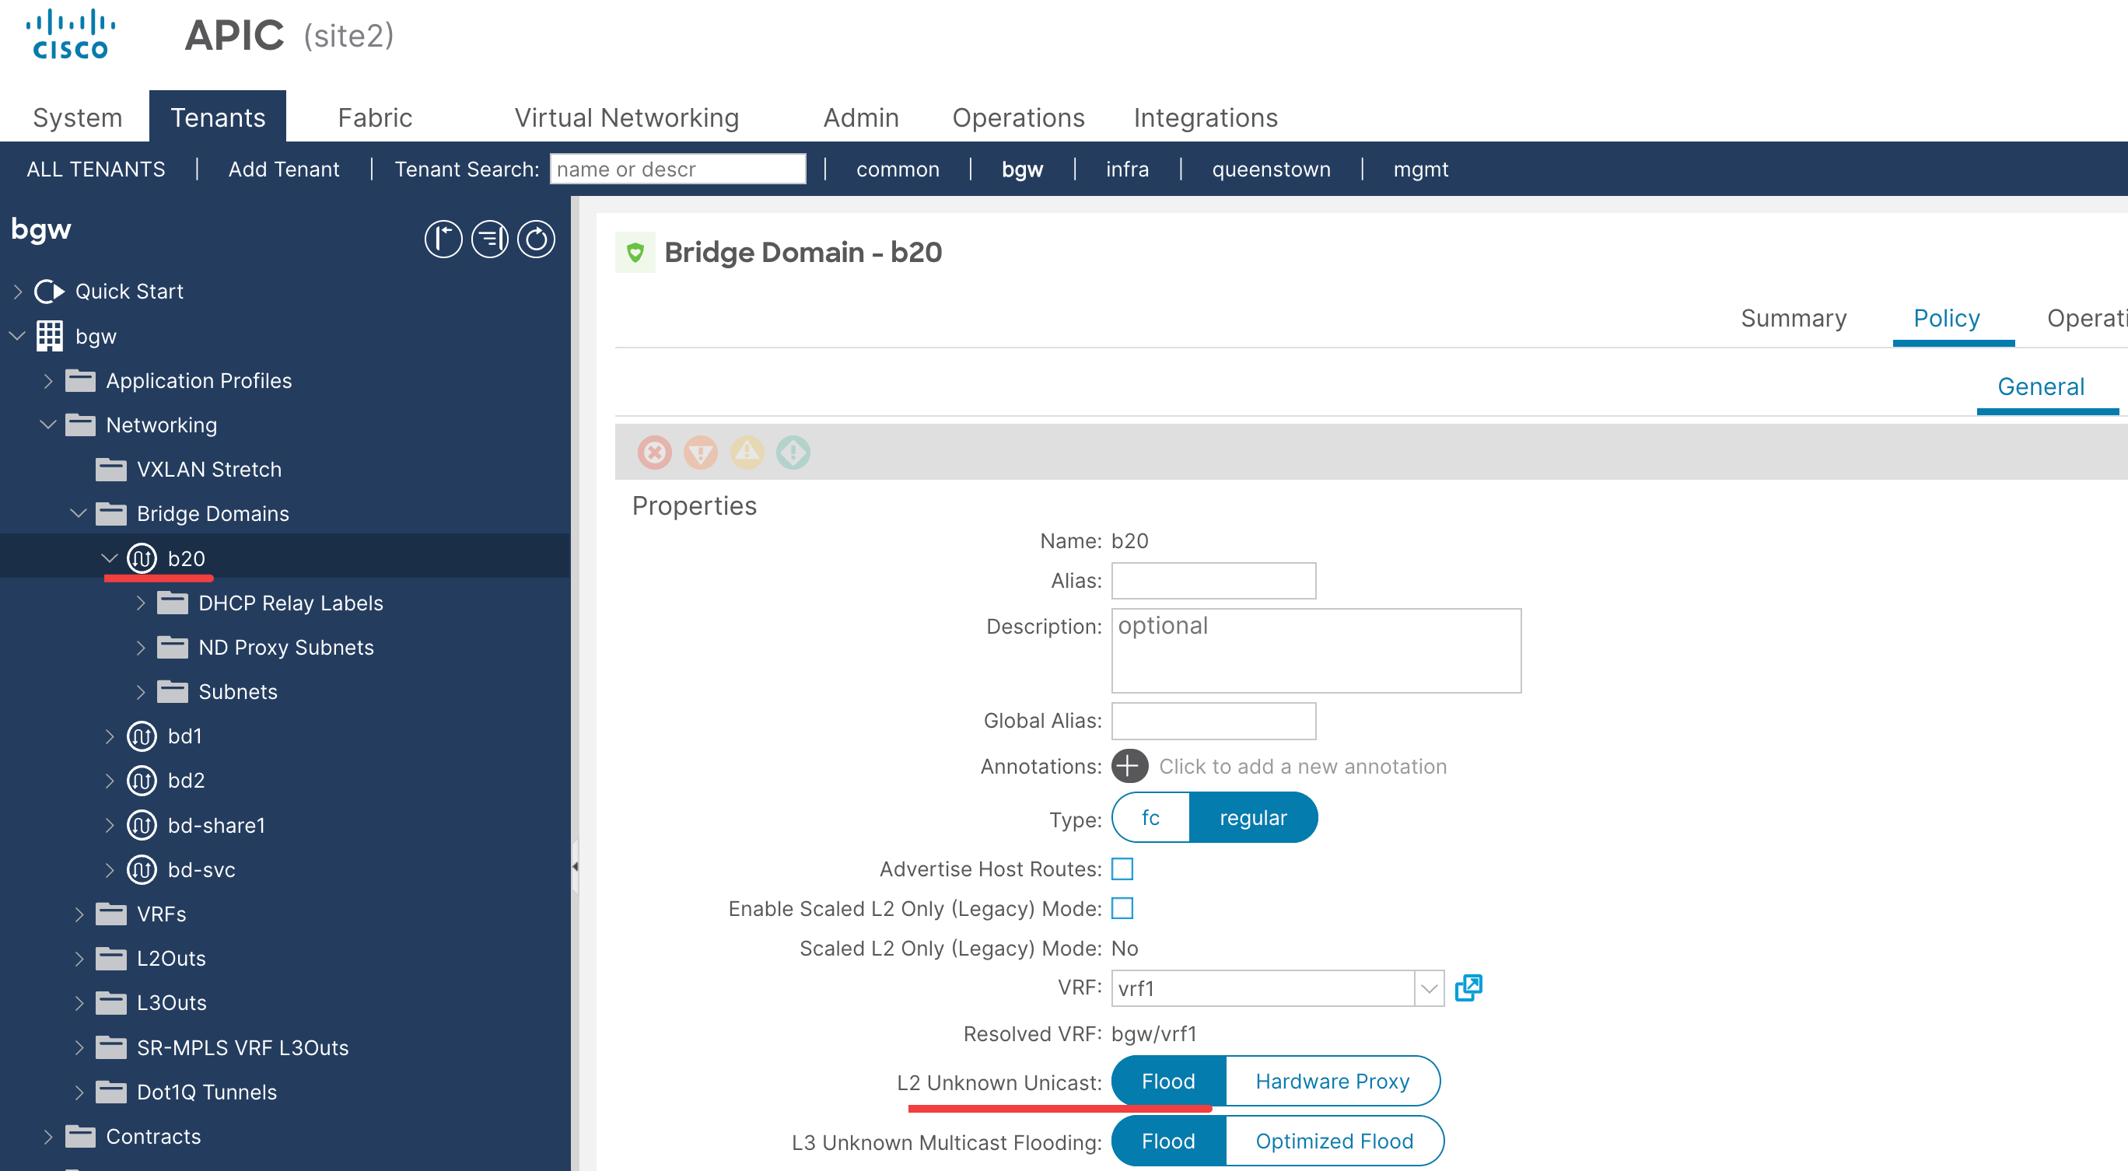Click the b20 bridge domain icon
The image size is (2128, 1171).
[x=142, y=558]
